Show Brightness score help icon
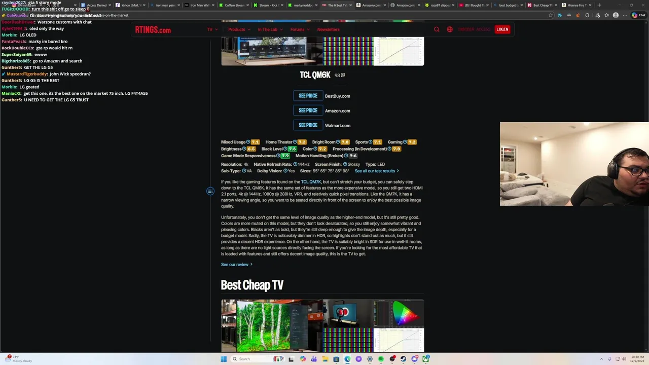The height and width of the screenshot is (365, 649). click(x=244, y=149)
